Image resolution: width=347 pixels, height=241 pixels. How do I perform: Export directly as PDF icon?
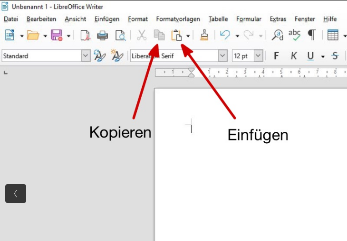coord(85,36)
